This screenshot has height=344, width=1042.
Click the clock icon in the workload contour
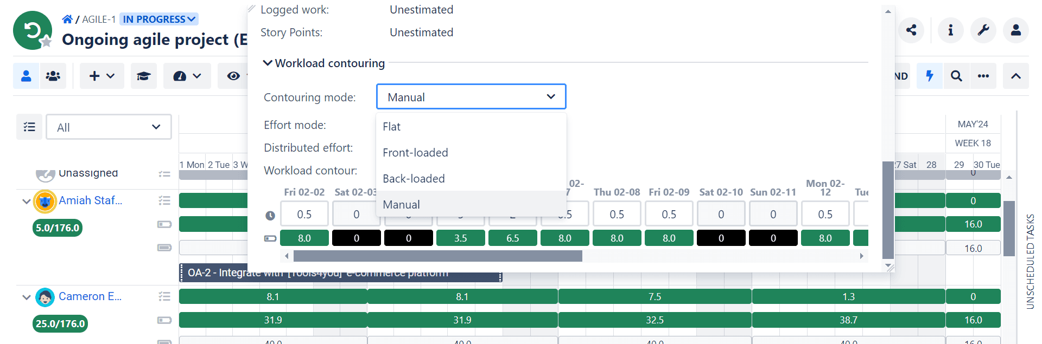pos(270,216)
